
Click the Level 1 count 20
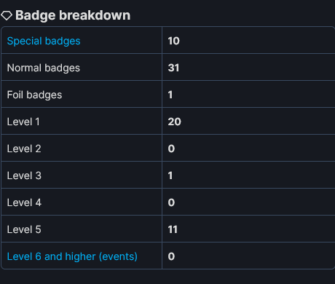click(175, 122)
